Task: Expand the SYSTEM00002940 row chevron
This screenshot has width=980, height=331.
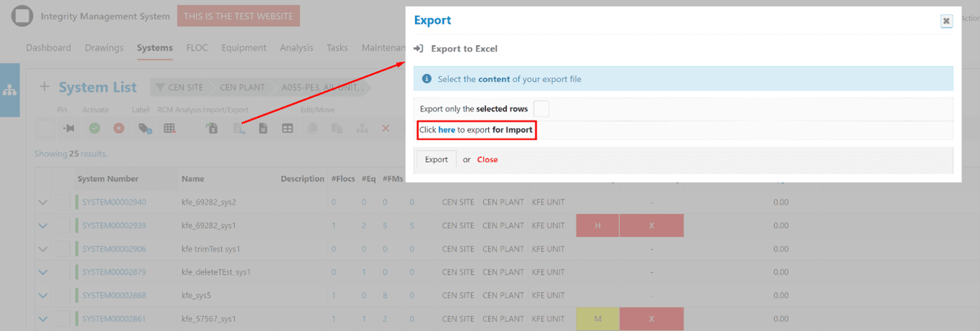Action: (x=43, y=203)
